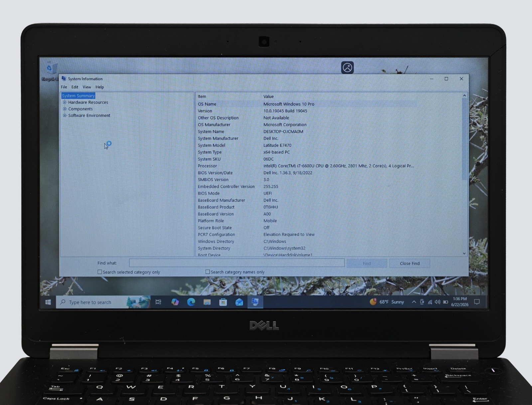532x405 pixels.
Task: Click the details pane scroll up arrow
Action: click(465, 96)
